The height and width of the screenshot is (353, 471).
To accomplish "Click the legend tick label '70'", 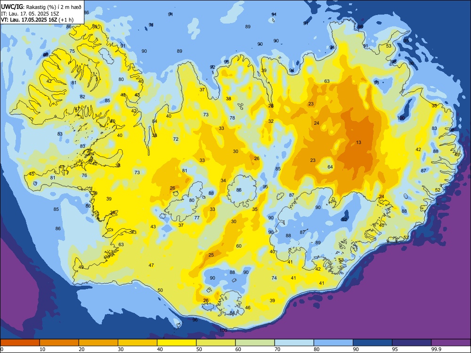I will pos(277,349).
